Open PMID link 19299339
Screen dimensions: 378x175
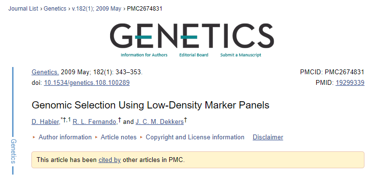pyautogui.click(x=350, y=83)
